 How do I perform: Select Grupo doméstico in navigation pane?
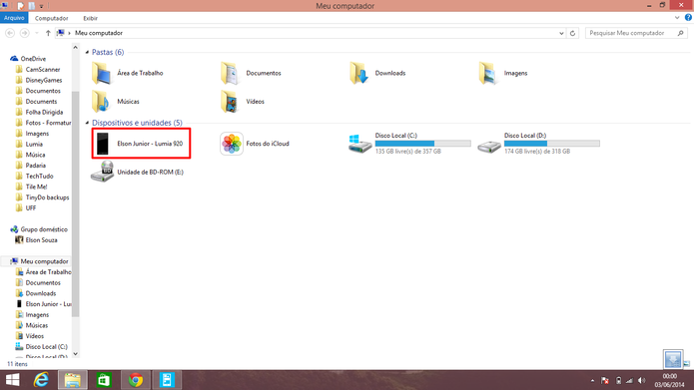[x=39, y=229]
